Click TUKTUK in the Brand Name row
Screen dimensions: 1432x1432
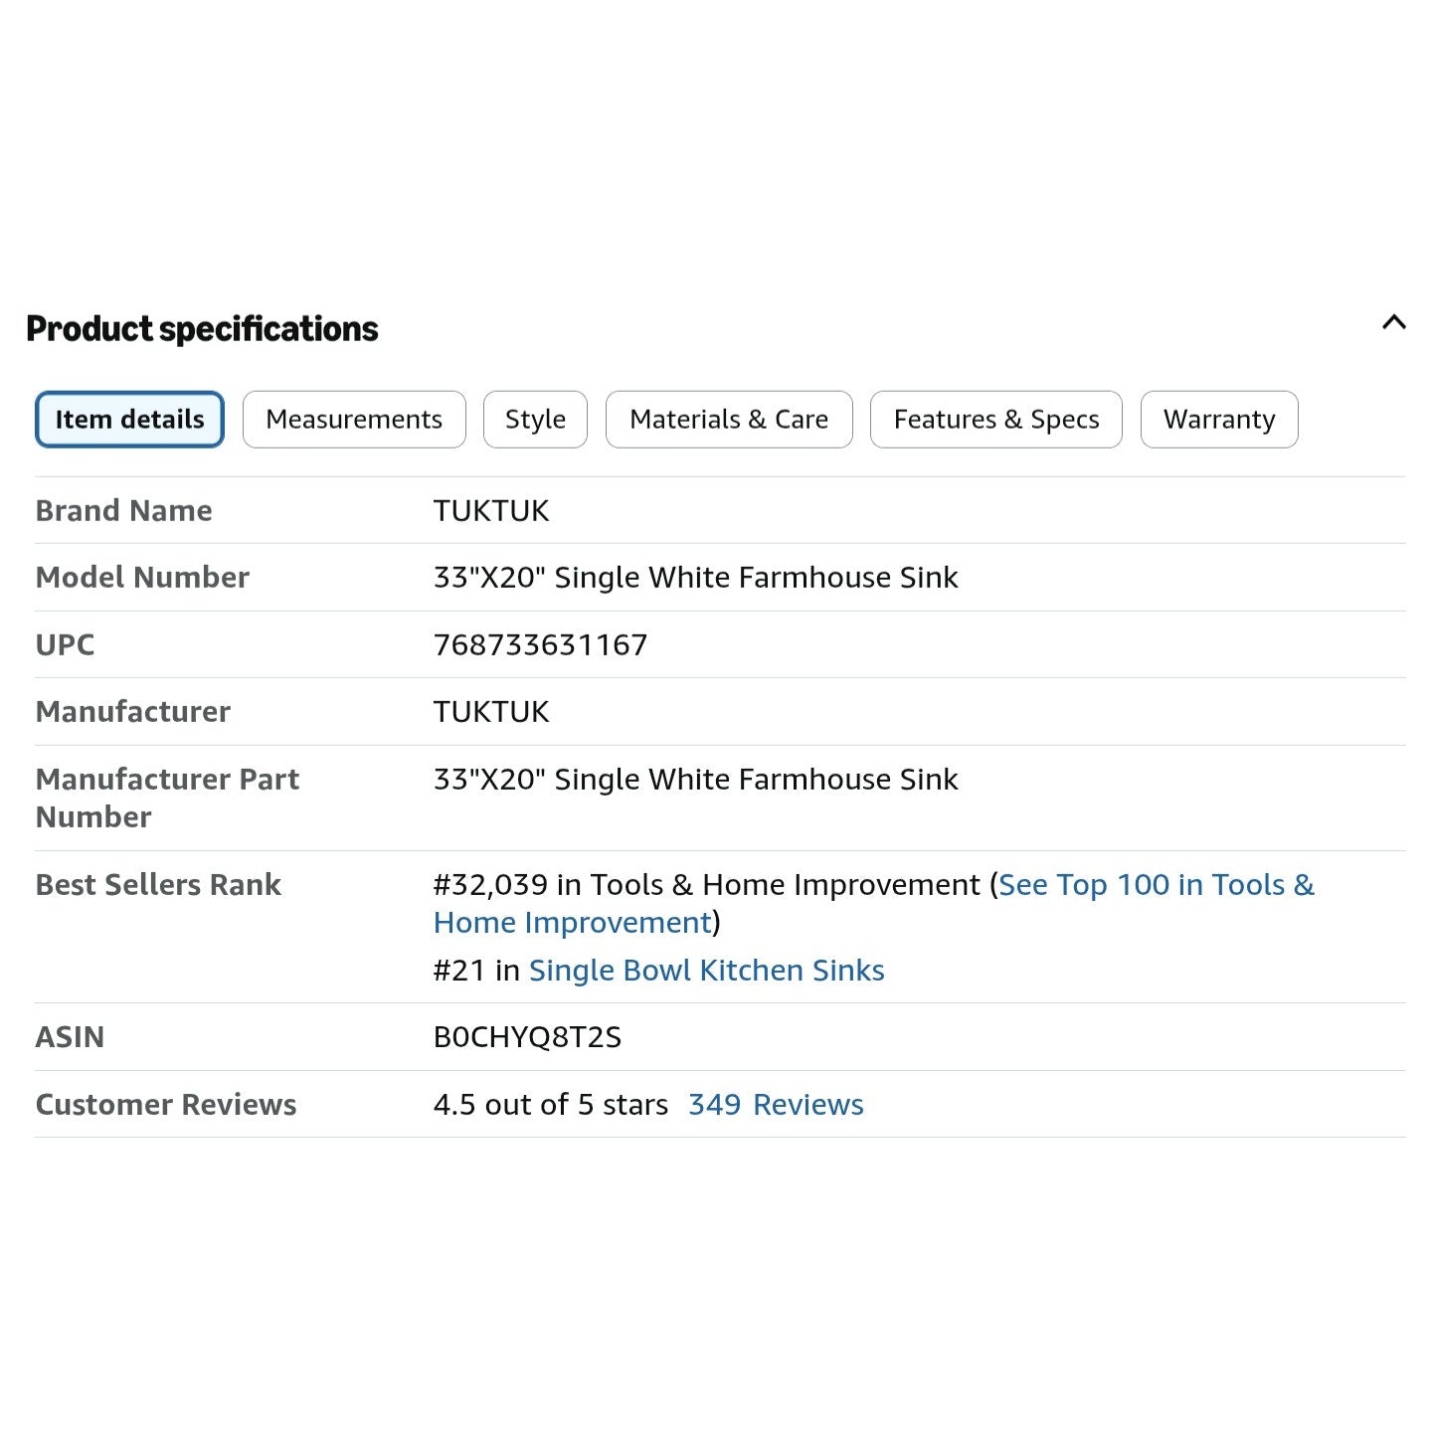(x=491, y=511)
